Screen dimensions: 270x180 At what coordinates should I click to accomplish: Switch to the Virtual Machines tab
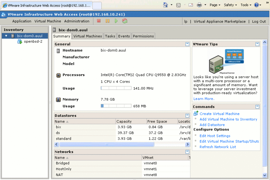click(88, 36)
